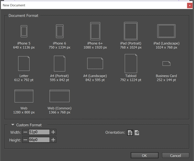Screen dimensions: 194x161
Task: Choose the A4 (Portrait) page icon
Action: [x=59, y=64]
